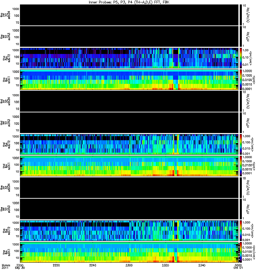This screenshot has height=275, width=258.
Task: Click the the fbk edc12 color bar
Action: coord(240,230)
